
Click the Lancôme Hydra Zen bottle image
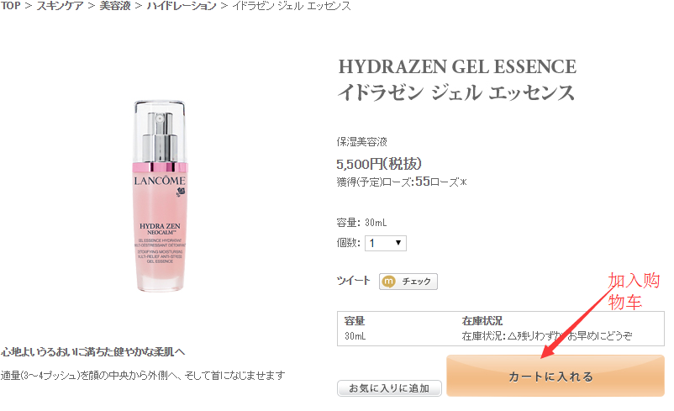[x=160, y=196]
